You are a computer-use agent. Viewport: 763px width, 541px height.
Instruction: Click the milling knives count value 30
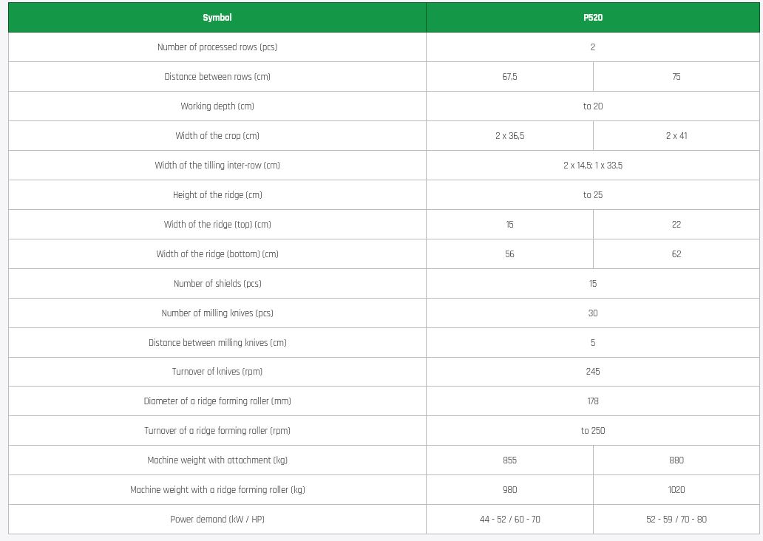coord(593,313)
